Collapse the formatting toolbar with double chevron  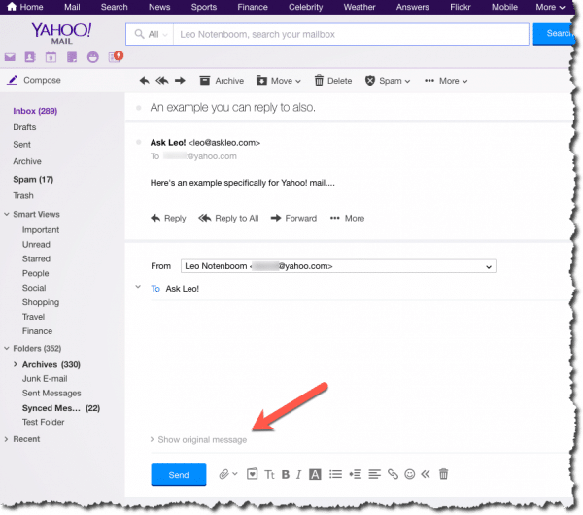(x=426, y=474)
